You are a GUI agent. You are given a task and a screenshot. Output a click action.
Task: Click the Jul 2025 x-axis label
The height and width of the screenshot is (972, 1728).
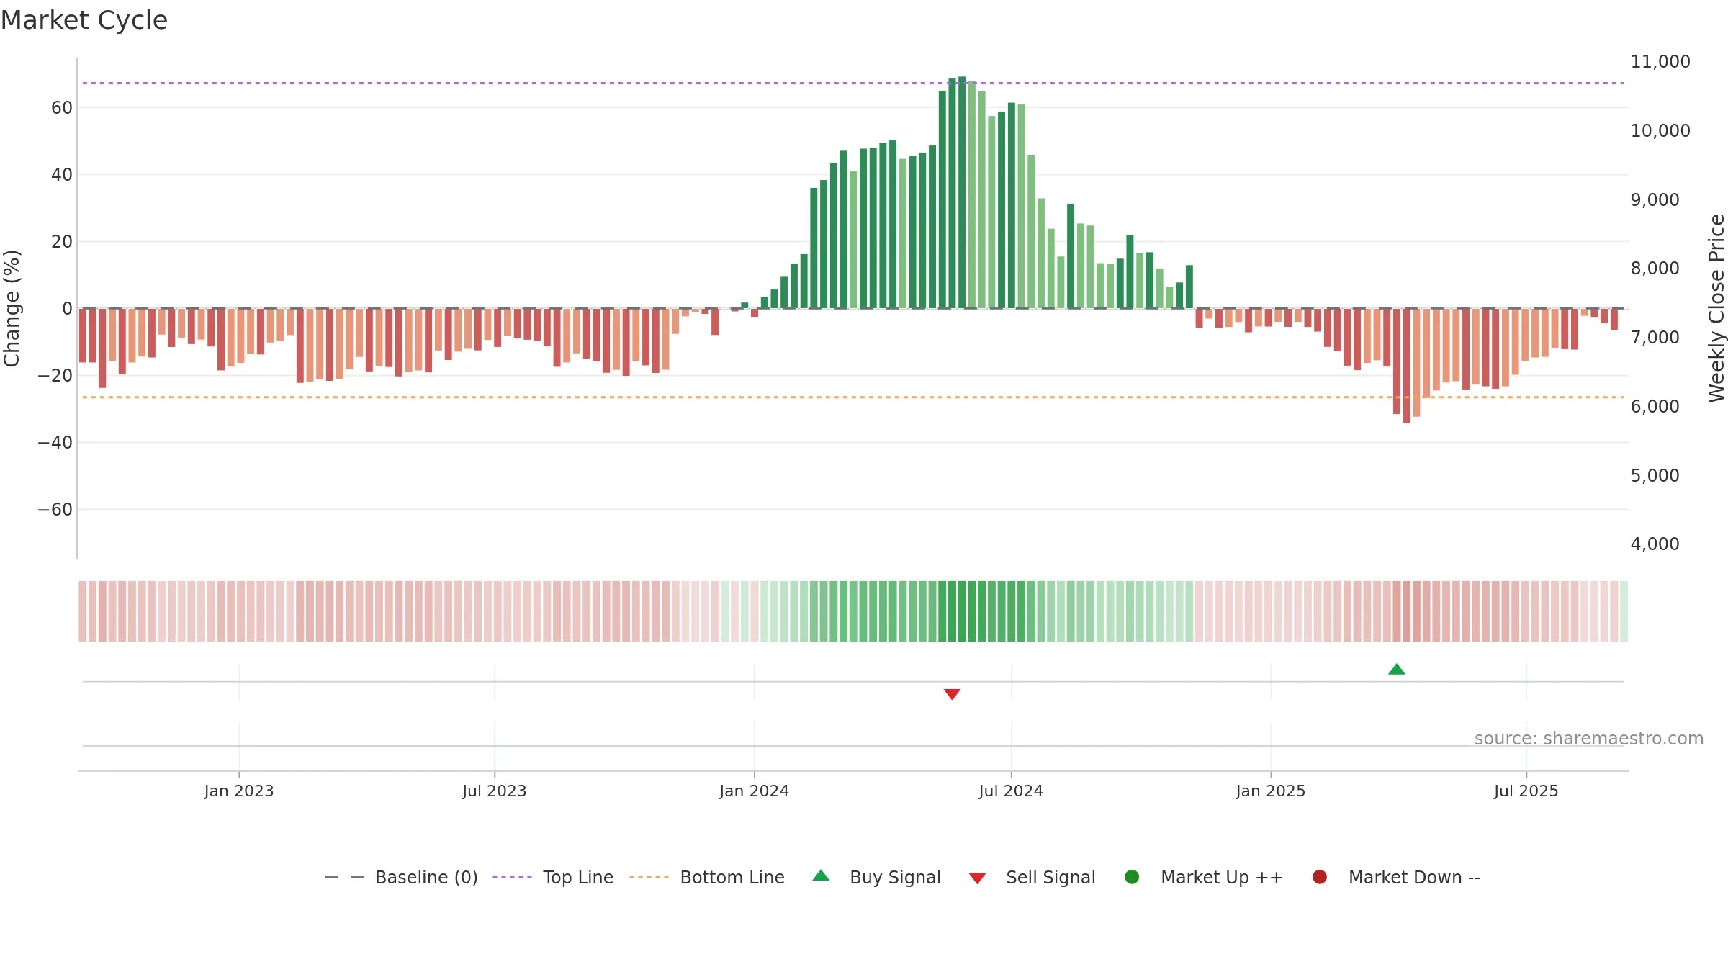(1526, 791)
